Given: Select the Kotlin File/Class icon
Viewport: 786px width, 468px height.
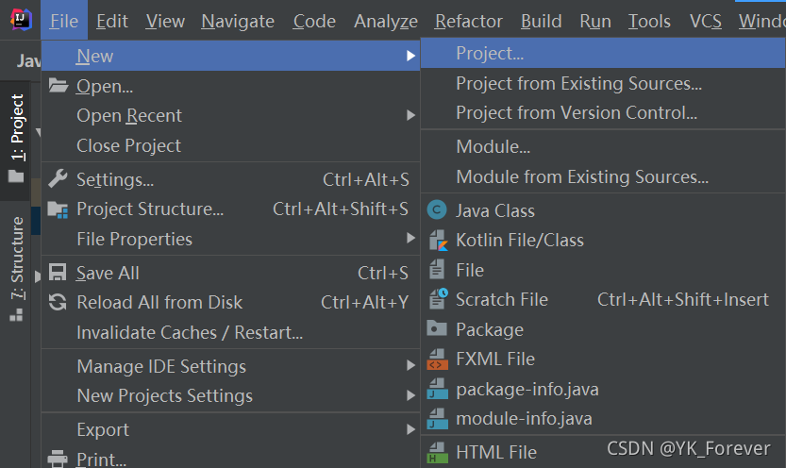Looking at the screenshot, I should point(437,241).
